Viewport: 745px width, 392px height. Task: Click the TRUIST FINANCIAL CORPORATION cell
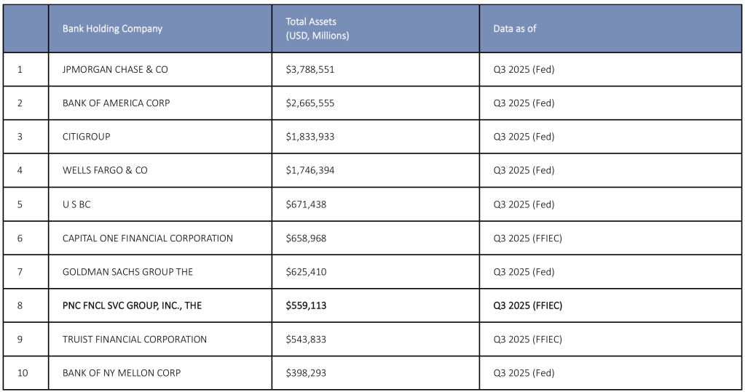click(135, 340)
